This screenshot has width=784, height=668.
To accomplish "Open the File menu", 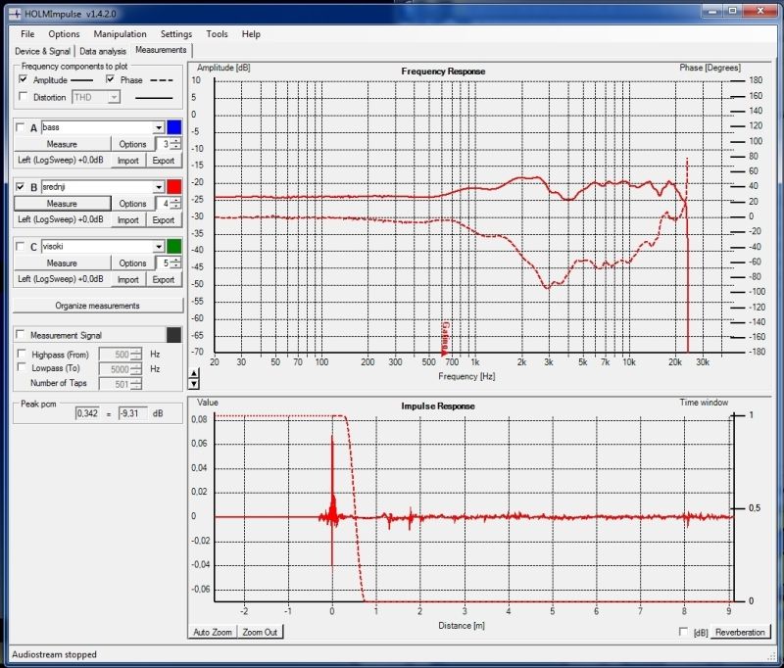I will pos(27,34).
